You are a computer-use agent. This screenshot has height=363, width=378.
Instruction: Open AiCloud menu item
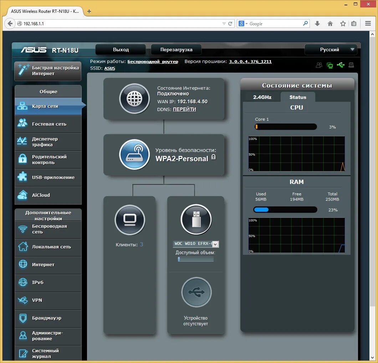coord(48,195)
